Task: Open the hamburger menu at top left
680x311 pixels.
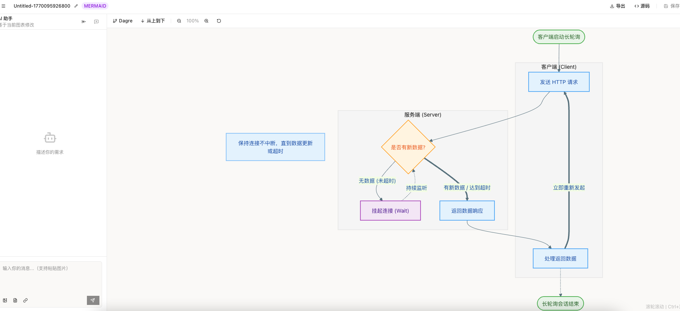Action: [x=3, y=6]
